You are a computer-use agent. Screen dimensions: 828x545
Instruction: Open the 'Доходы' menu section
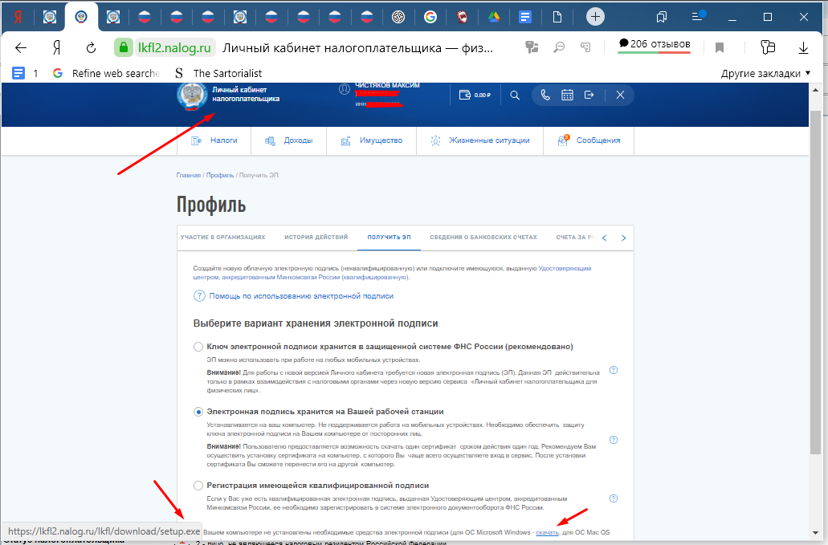point(289,140)
